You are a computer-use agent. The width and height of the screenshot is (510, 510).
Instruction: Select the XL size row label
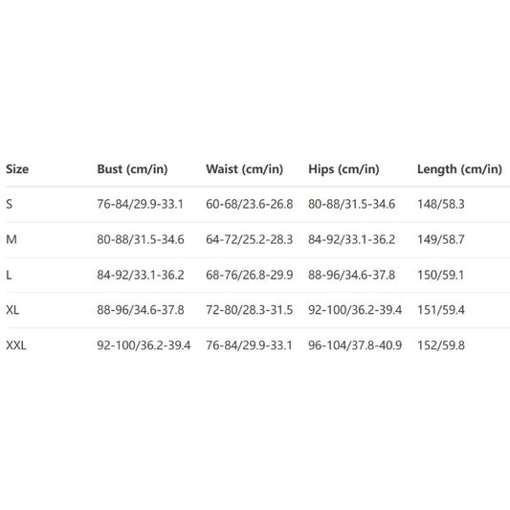click(12, 310)
